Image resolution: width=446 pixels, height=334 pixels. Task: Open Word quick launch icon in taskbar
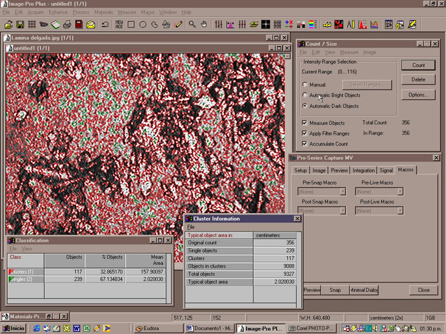76,328
